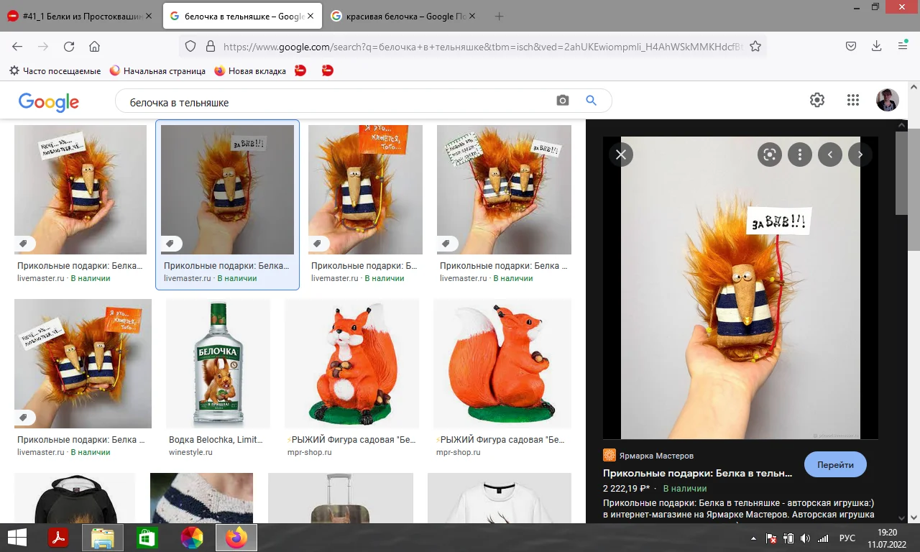
Task: Open the Прикольные подарки preview title
Action: (x=697, y=474)
